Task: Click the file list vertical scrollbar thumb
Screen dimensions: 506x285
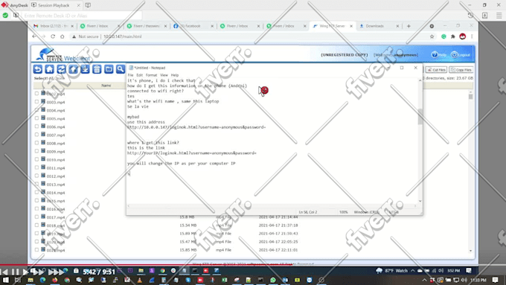Action: (x=470, y=97)
